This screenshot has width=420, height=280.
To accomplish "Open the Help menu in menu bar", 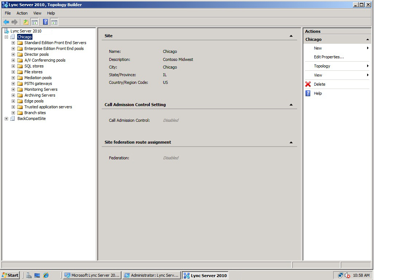I will (51, 13).
